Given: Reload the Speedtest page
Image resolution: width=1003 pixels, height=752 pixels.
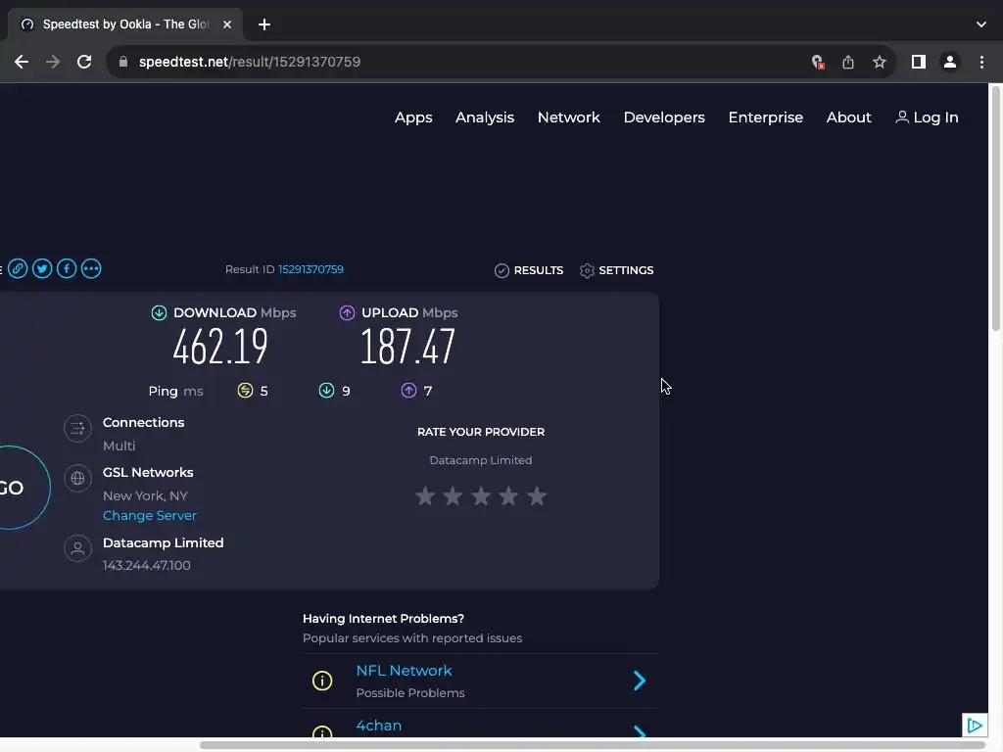Looking at the screenshot, I should click(x=84, y=62).
